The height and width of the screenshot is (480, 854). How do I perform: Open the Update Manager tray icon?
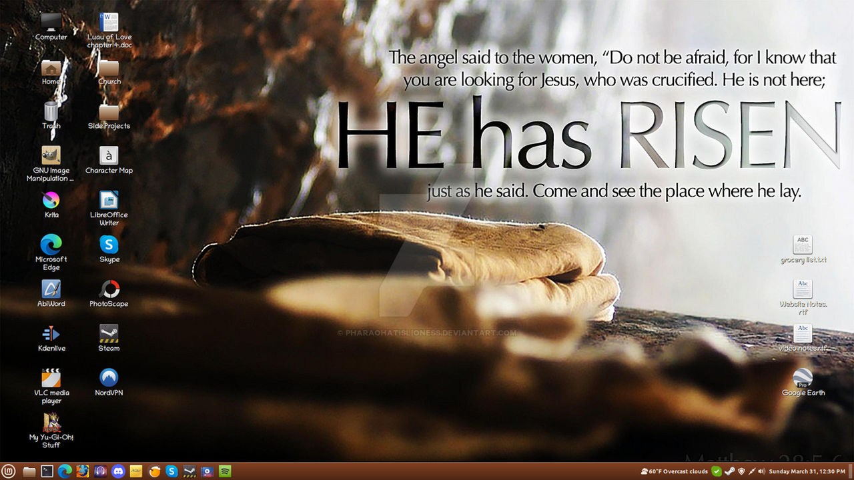tap(716, 471)
